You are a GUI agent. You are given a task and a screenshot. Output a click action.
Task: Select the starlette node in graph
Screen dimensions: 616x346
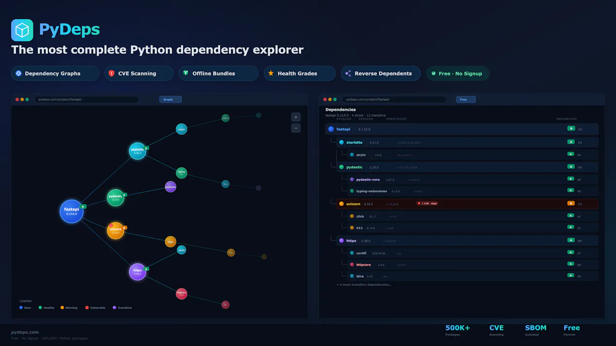137,151
